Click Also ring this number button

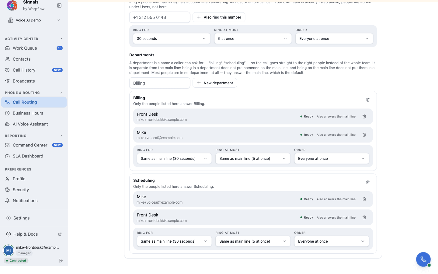coord(219,17)
